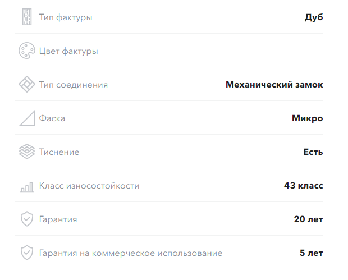Click the triangle icon beside Фаска
This screenshot has height=280, width=348.
tap(27, 118)
